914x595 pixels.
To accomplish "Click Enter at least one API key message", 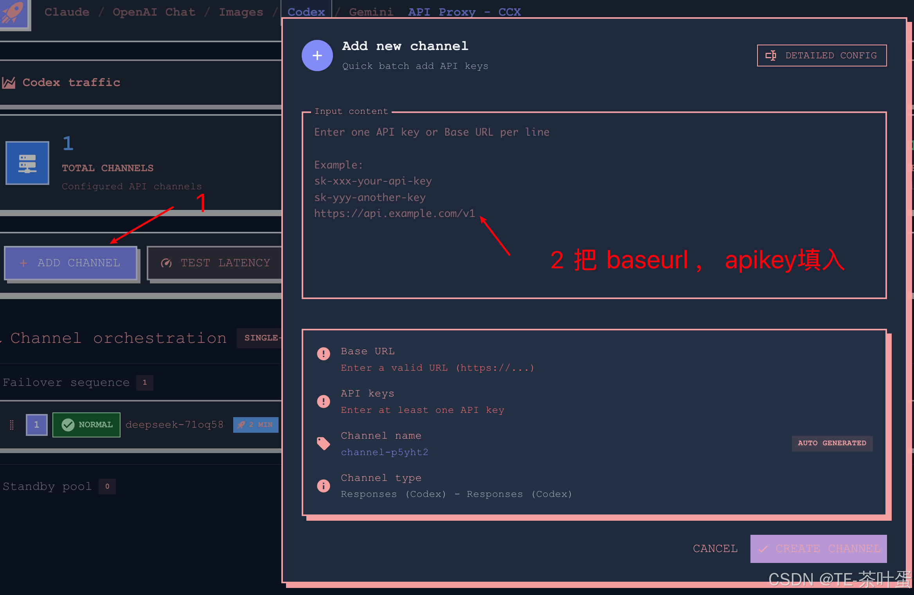I will pyautogui.click(x=423, y=410).
